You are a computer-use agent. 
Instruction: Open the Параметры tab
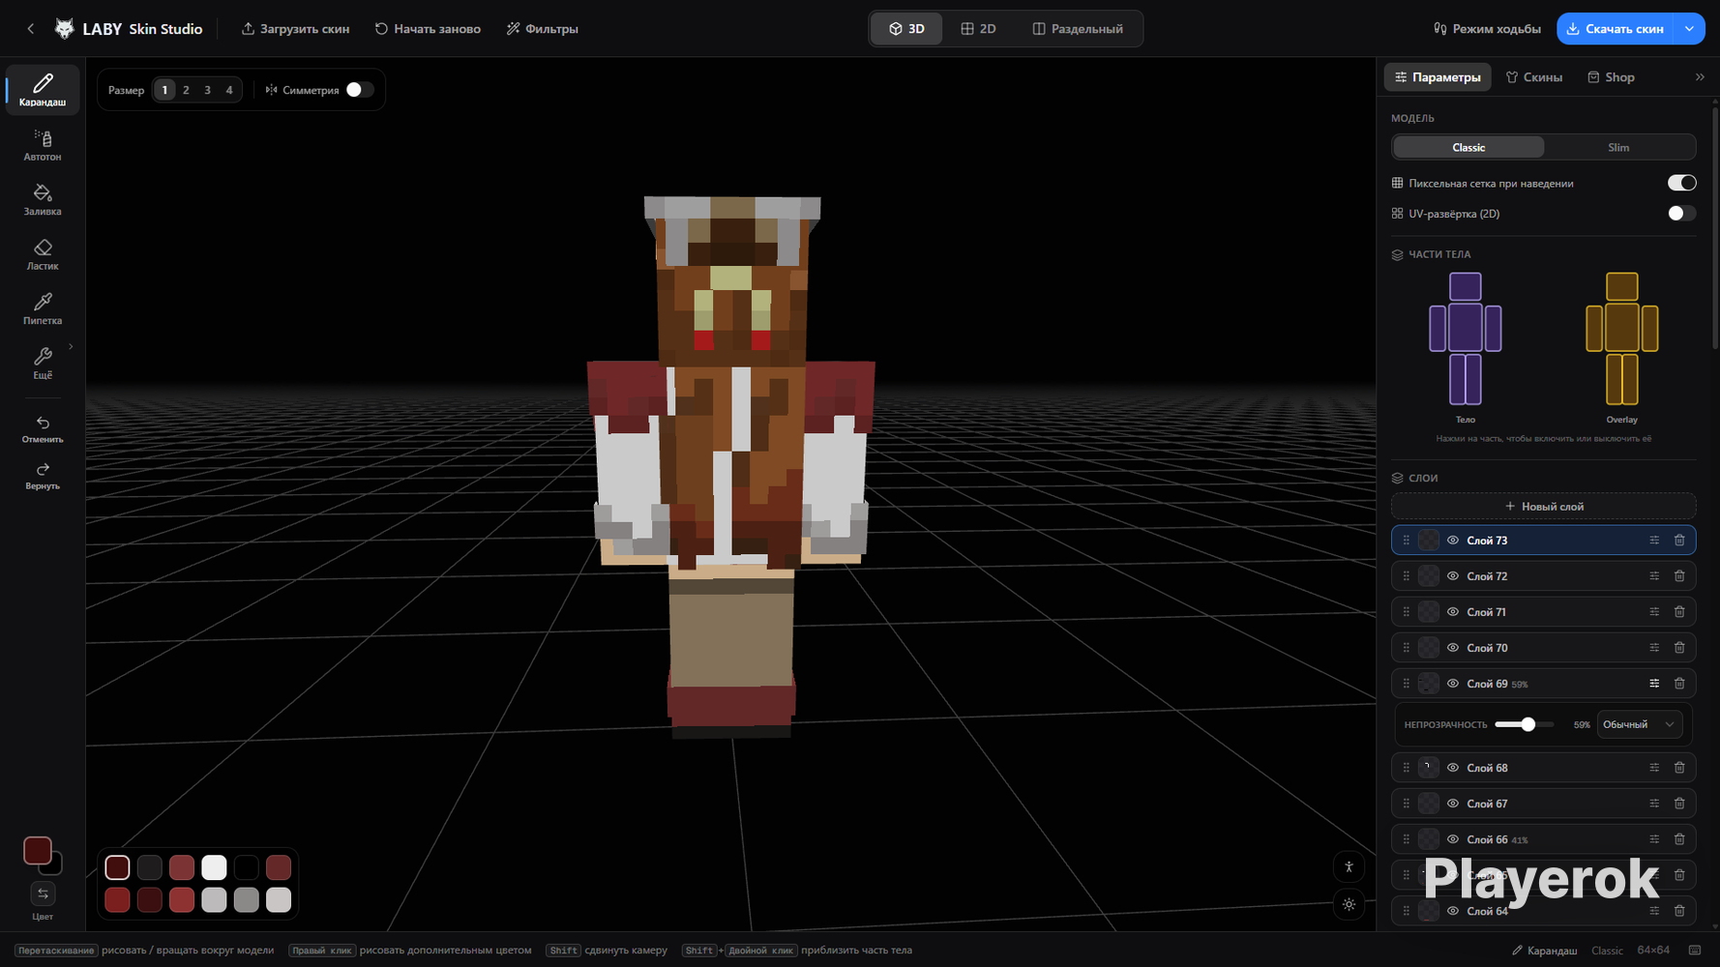(1438, 77)
